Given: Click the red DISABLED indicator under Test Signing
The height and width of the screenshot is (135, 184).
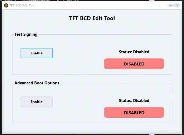Looking at the screenshot, I should click(x=134, y=64).
